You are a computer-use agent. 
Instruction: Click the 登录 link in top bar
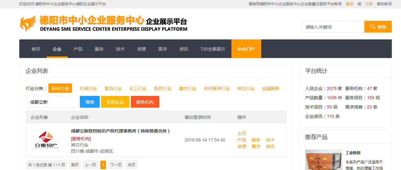point(349,4)
